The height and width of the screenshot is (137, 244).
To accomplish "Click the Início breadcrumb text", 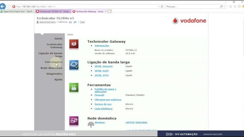I will [x=70, y=35].
